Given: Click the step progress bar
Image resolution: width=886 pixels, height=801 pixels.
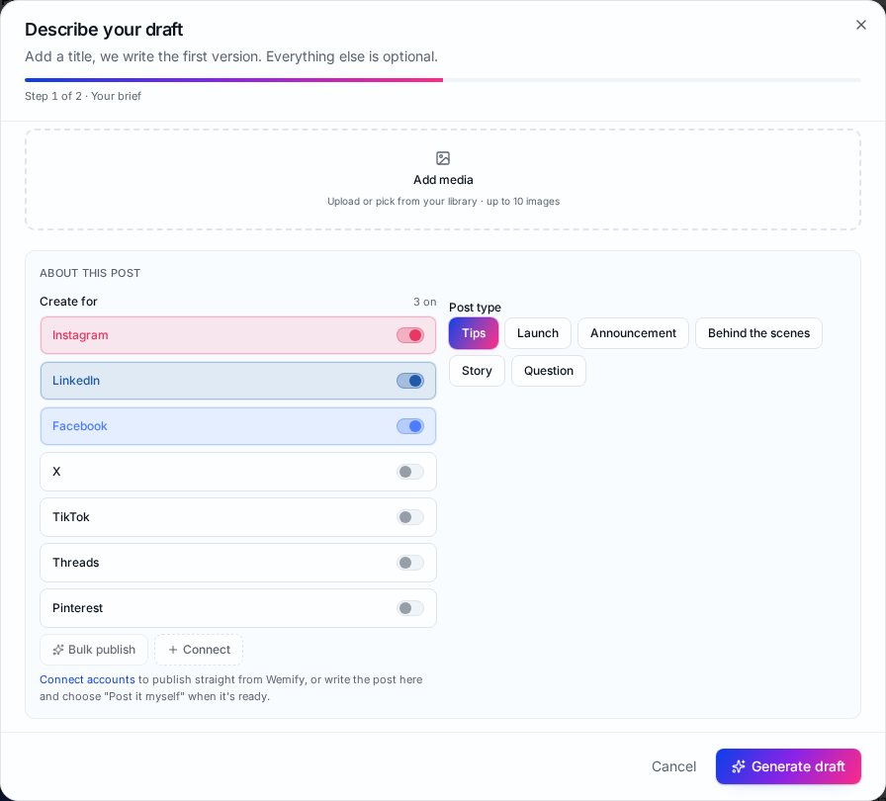Looking at the screenshot, I should (442, 80).
